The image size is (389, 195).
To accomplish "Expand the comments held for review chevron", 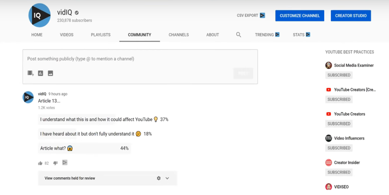I will [x=167, y=178].
